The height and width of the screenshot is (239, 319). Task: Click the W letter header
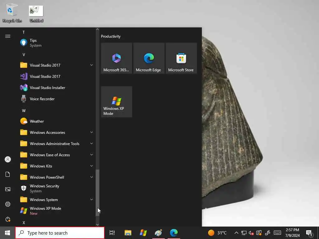pos(24,111)
